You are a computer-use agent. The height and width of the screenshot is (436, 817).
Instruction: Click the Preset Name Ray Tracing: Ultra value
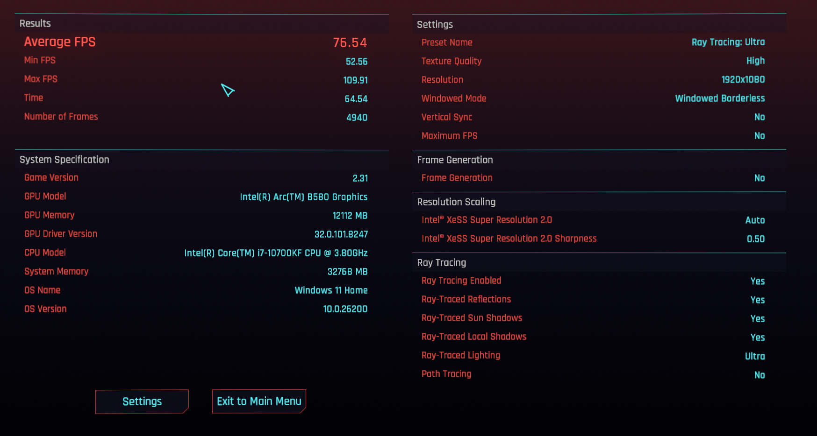pyautogui.click(x=728, y=42)
